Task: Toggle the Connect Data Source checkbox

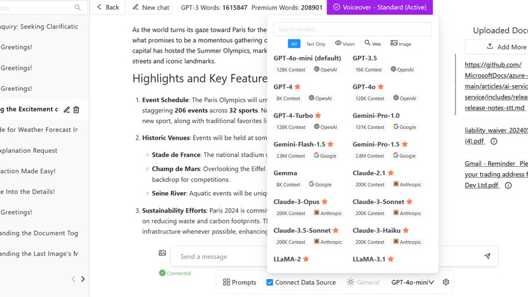Action: (270, 282)
